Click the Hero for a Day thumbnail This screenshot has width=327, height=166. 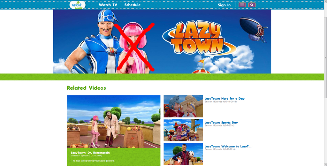point(183,106)
